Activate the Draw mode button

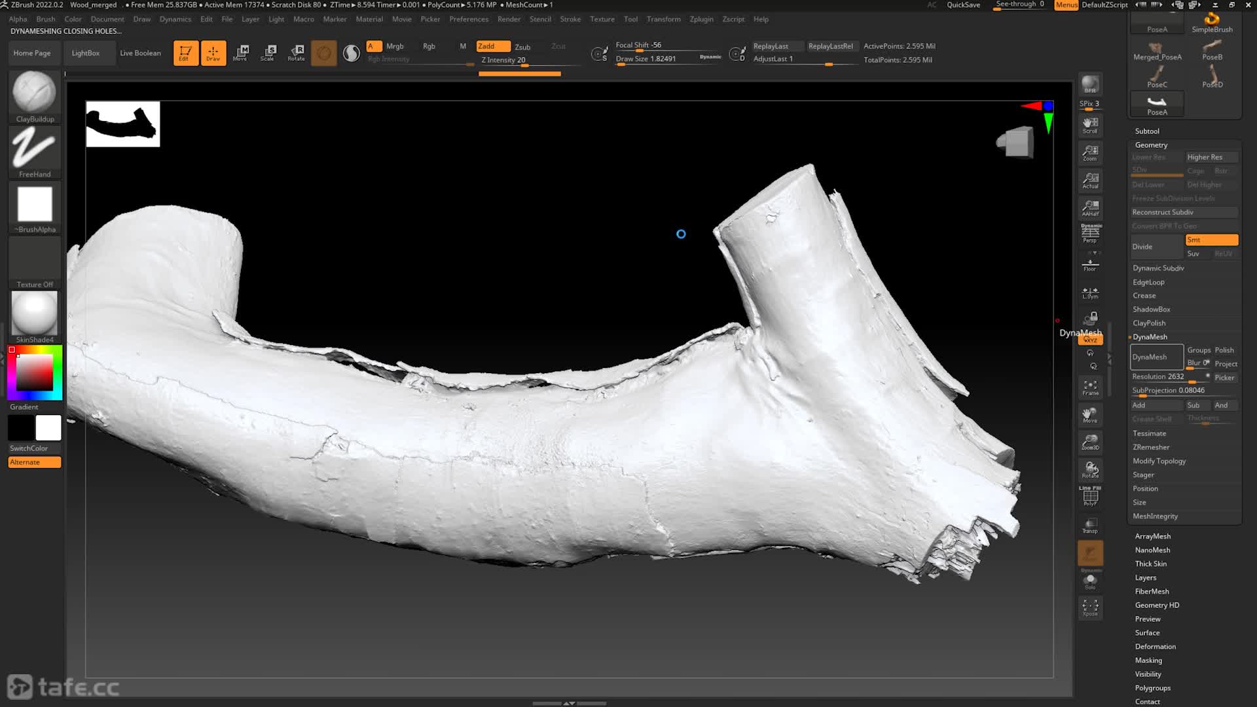(x=213, y=53)
